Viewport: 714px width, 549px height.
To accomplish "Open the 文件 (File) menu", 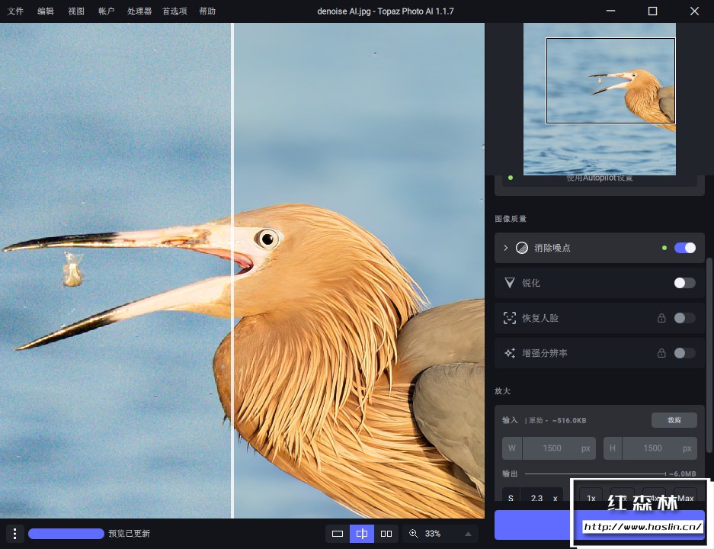I will coord(15,11).
